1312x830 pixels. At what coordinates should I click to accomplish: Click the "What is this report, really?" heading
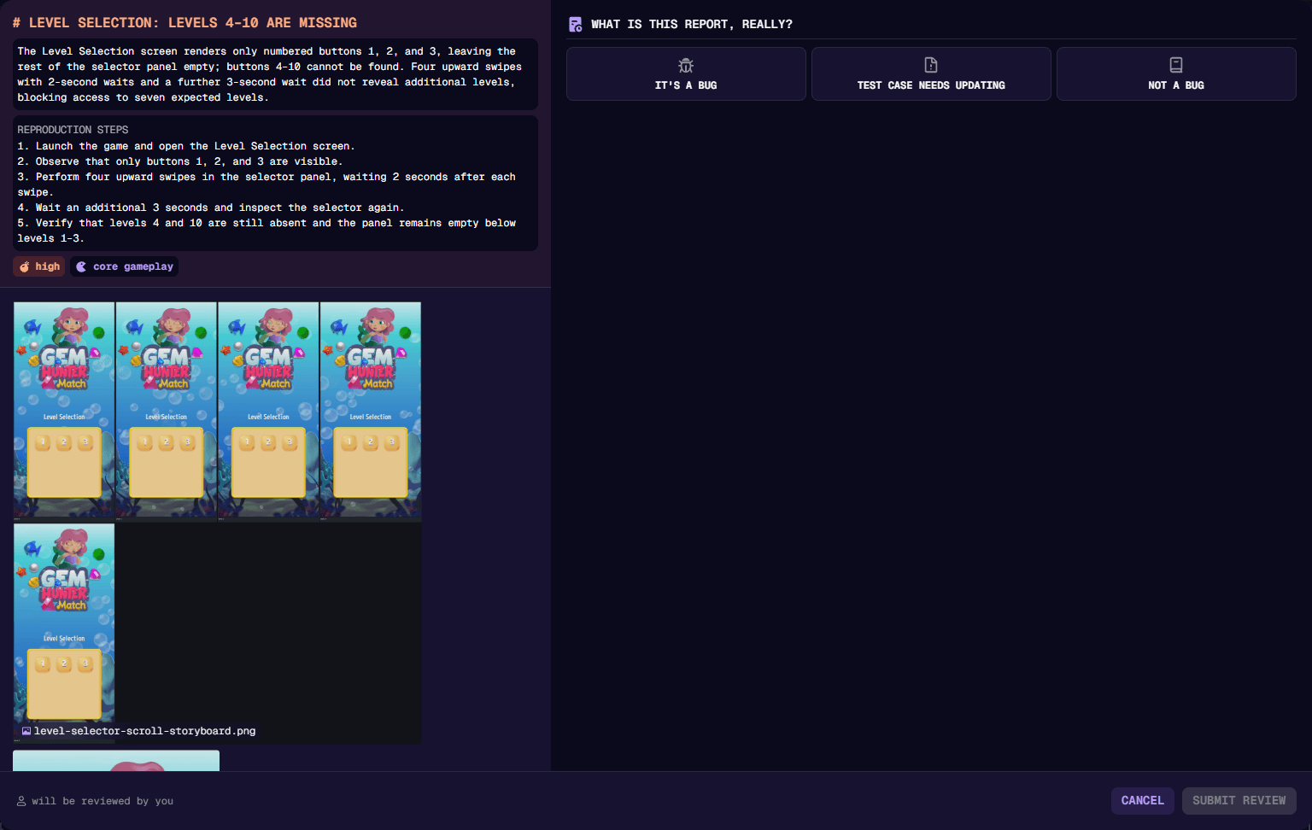(692, 24)
